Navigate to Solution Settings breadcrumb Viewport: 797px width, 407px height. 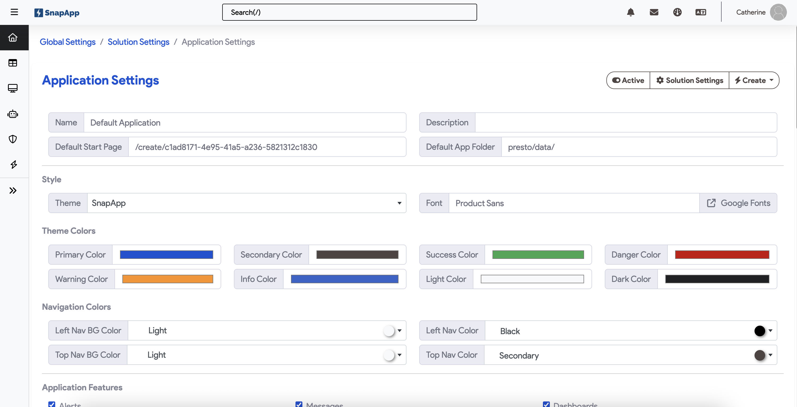tap(138, 42)
